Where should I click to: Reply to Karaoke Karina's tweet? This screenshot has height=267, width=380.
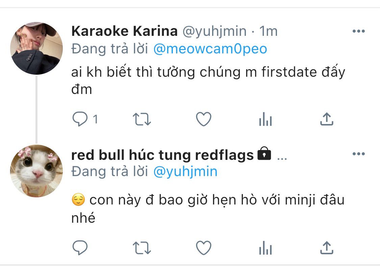tap(80, 119)
